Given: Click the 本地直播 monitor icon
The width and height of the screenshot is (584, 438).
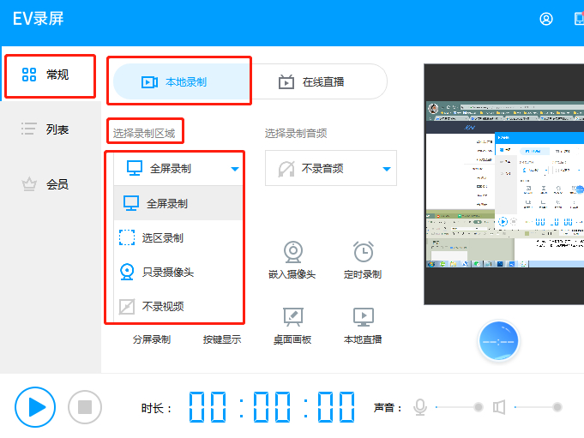Looking at the screenshot, I should click(363, 317).
